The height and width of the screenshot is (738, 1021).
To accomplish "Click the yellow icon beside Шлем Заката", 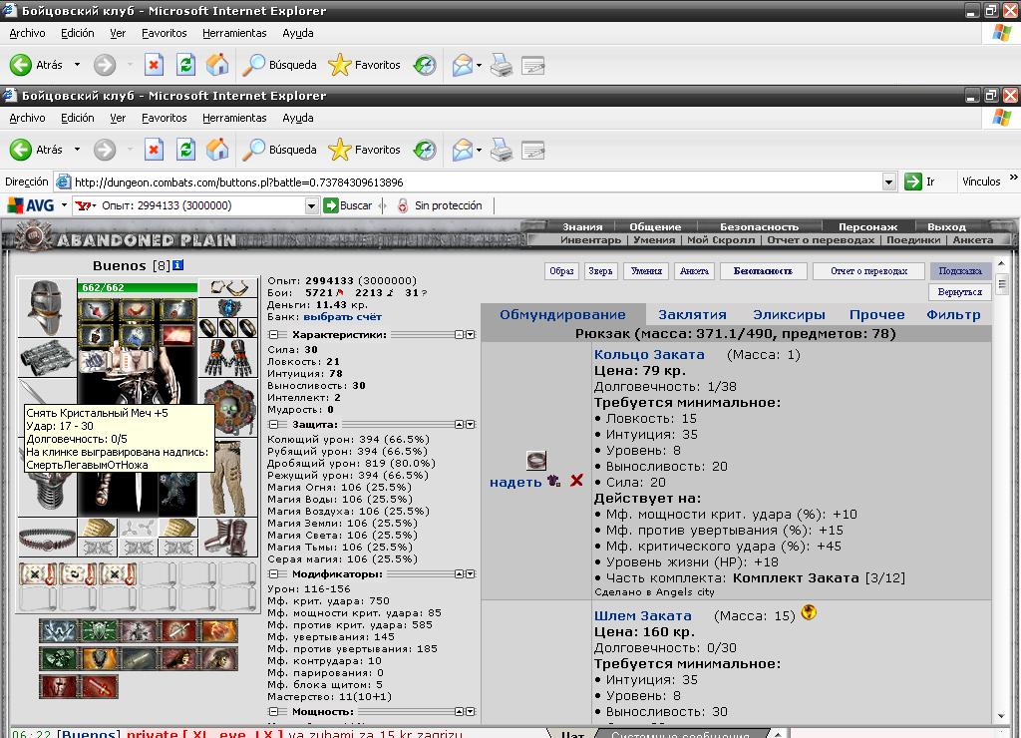I will [809, 612].
